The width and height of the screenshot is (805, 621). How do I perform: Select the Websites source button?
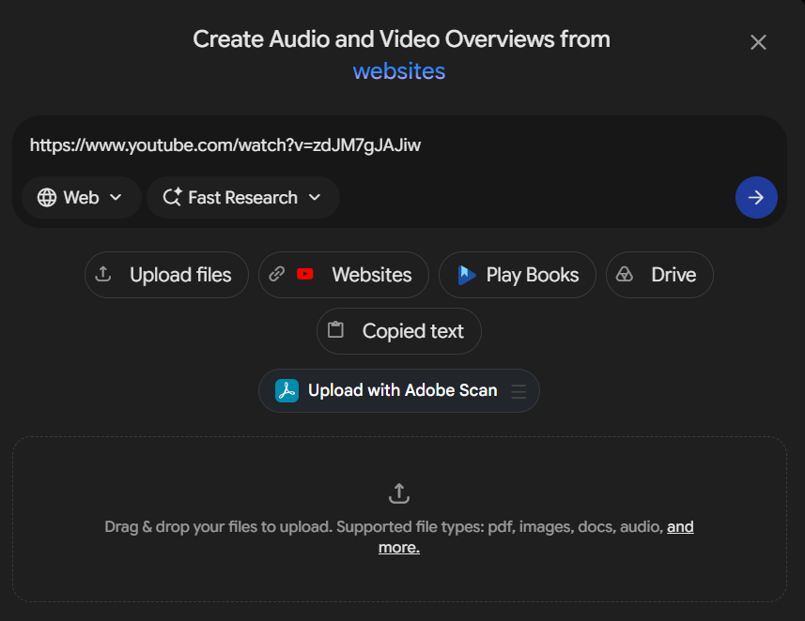[344, 275]
